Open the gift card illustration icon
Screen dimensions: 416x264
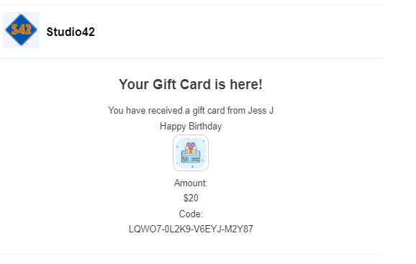click(x=191, y=153)
